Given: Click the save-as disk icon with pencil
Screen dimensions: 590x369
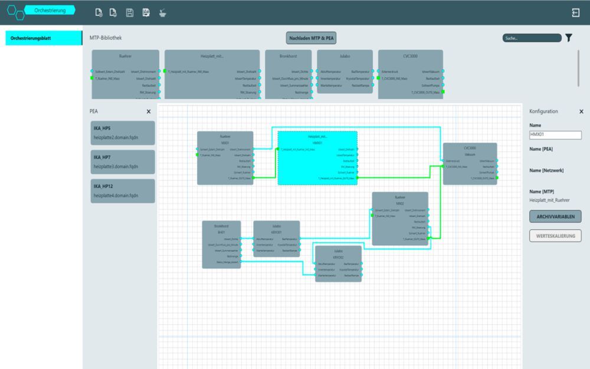Looking at the screenshot, I should [x=146, y=12].
